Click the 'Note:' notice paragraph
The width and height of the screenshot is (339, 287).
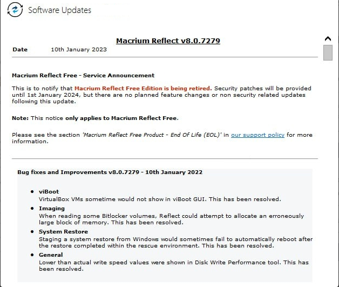coord(95,118)
